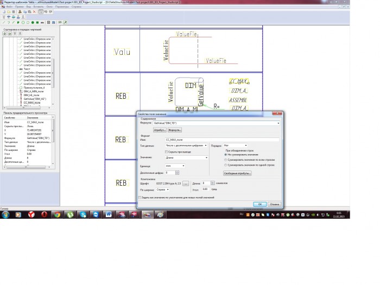Launch Skype from the Windows taskbar
Screen dimensions: 380x285
(x=83, y=214)
